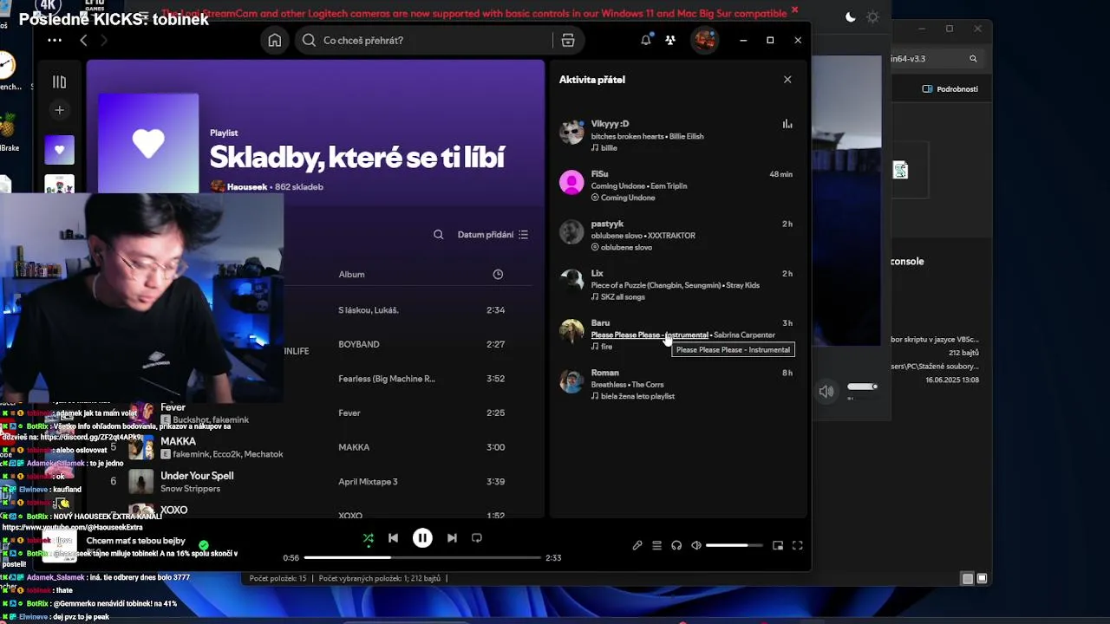Screen dimensions: 1110x624
Task: Open Sabrina Carpenter artist link
Action: [x=744, y=335]
